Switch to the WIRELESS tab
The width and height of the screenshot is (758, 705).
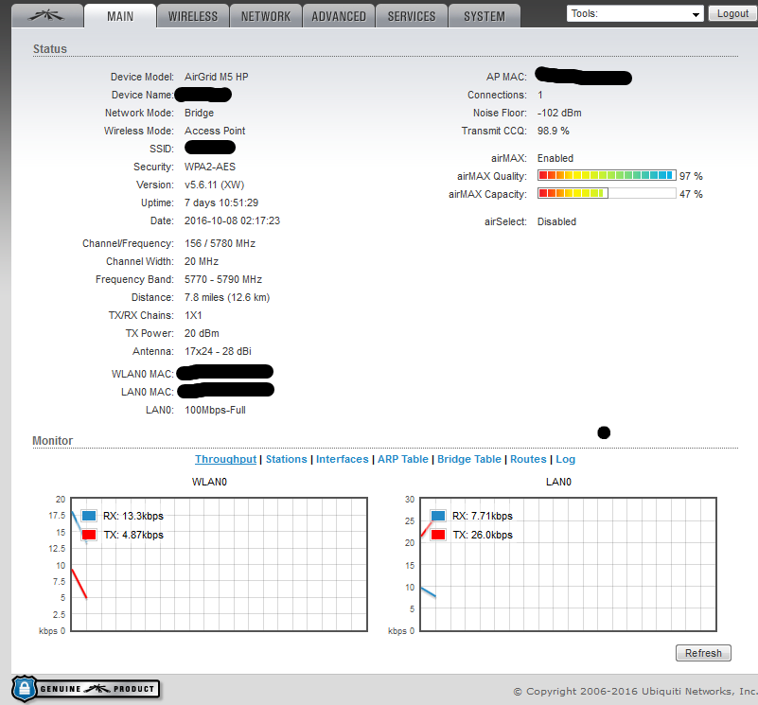[x=193, y=16]
